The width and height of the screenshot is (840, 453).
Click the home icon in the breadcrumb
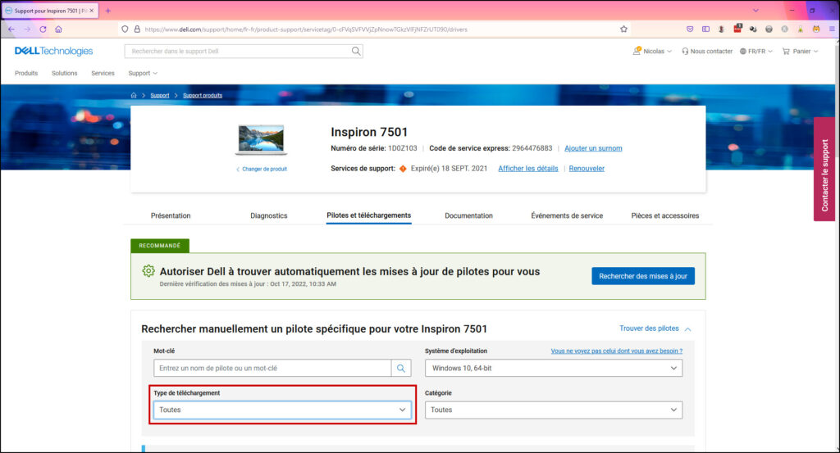click(134, 95)
